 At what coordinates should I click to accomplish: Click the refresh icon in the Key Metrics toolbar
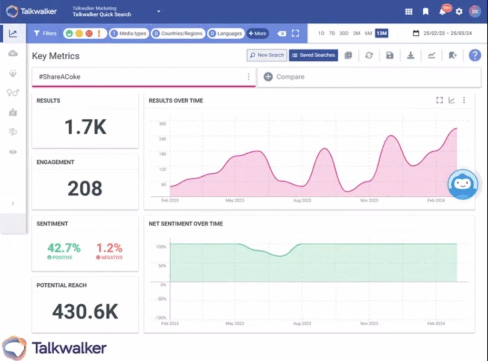point(369,55)
